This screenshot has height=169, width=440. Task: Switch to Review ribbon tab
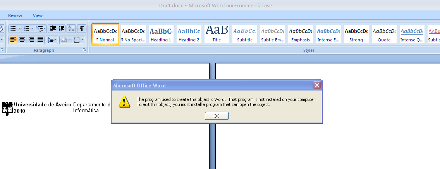tap(15, 15)
